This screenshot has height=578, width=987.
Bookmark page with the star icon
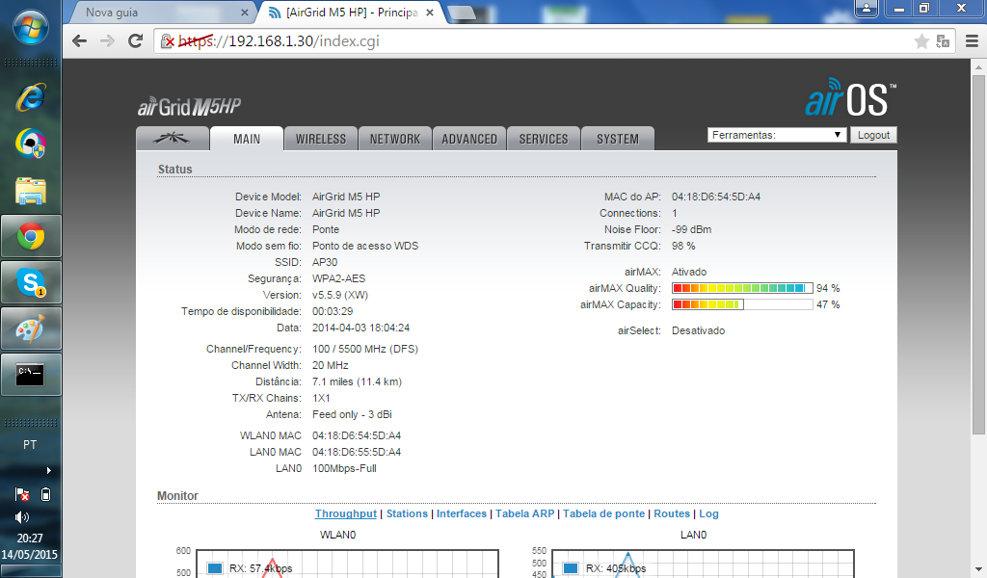point(921,41)
